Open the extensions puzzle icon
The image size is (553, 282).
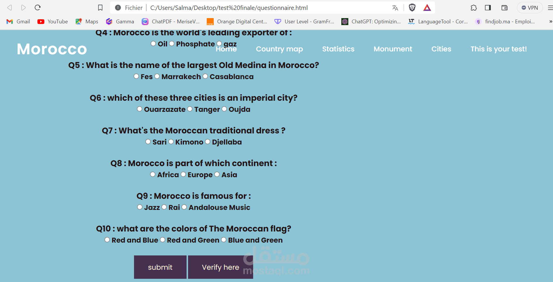(x=474, y=8)
